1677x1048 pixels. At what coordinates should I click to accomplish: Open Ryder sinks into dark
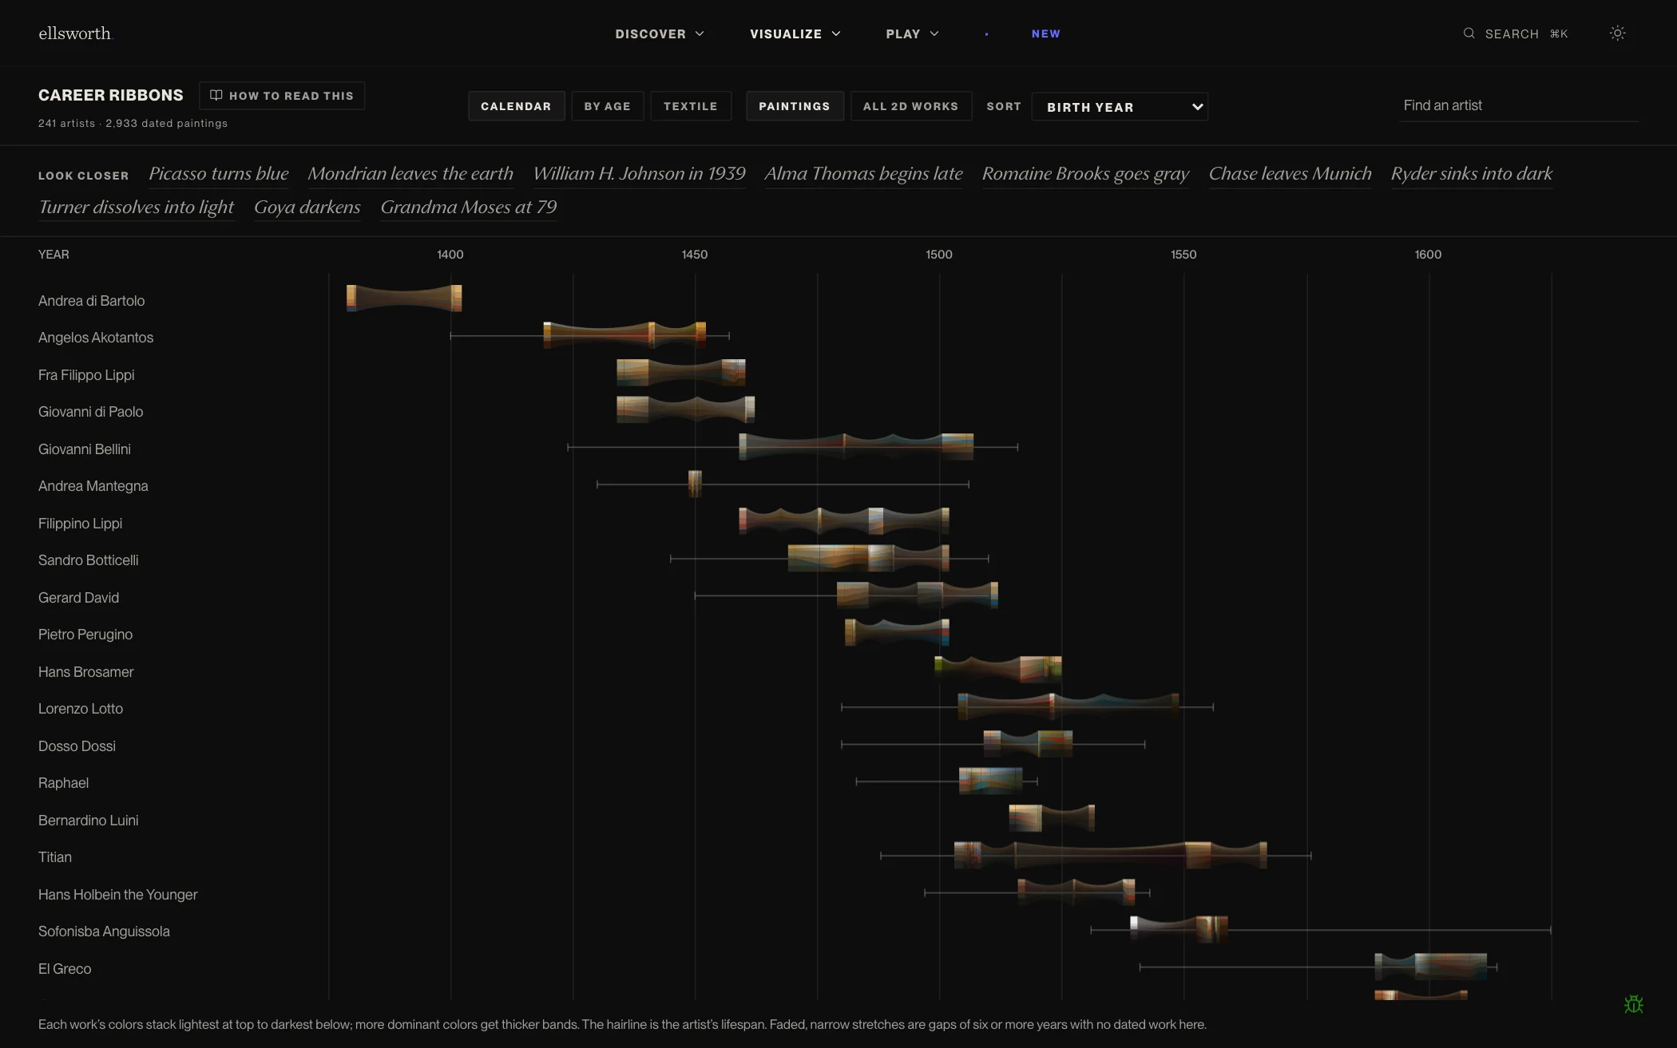1472,174
